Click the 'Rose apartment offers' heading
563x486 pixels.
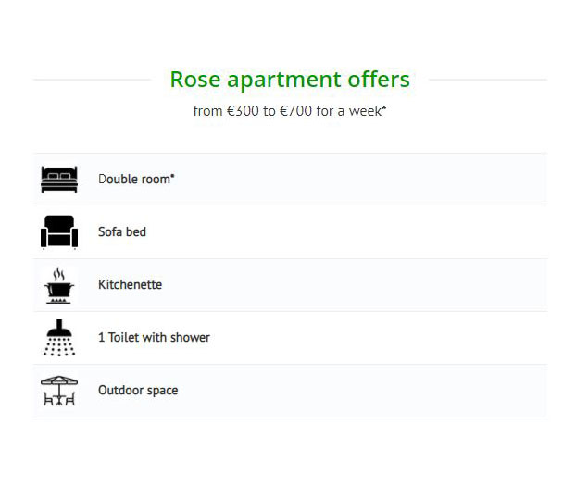tap(290, 80)
